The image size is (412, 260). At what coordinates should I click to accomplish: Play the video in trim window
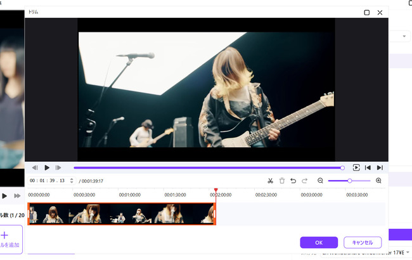click(47, 167)
